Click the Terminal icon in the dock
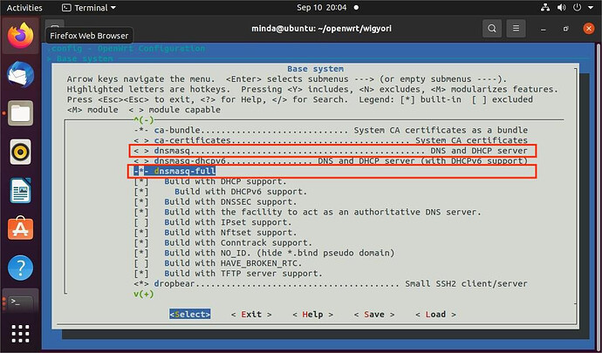The image size is (602, 353). click(20, 302)
